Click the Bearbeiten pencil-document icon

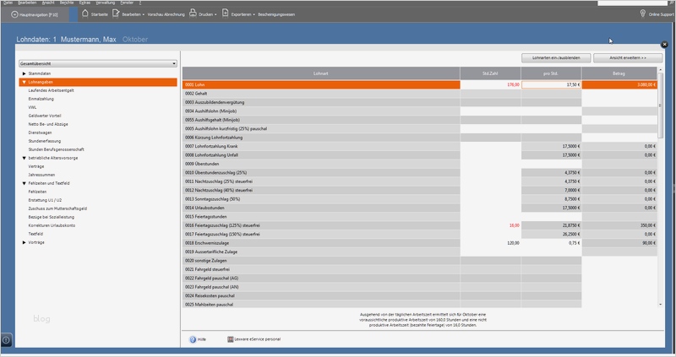coord(116,14)
